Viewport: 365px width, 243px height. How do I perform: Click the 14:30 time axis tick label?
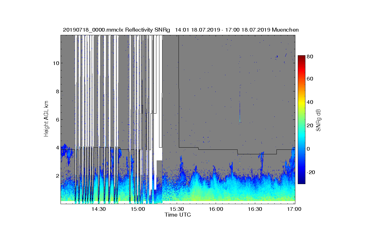(x=99, y=209)
